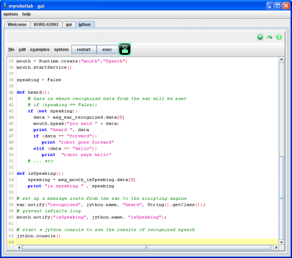Click the vertical scrollbar up arrow
The width and height of the screenshot is (292, 258).
(281, 59)
